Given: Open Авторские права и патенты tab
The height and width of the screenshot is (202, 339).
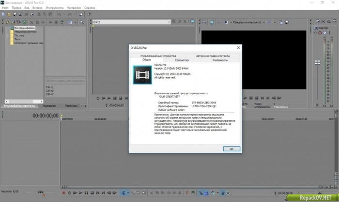Looking at the screenshot, I should (213, 56).
